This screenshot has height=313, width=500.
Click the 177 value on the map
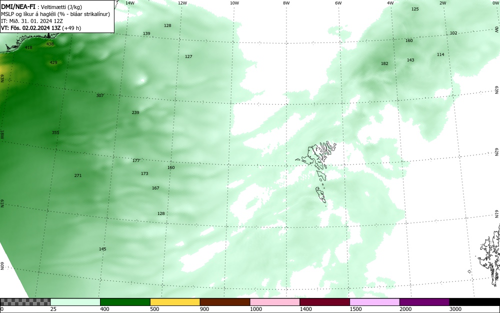pos(136,160)
